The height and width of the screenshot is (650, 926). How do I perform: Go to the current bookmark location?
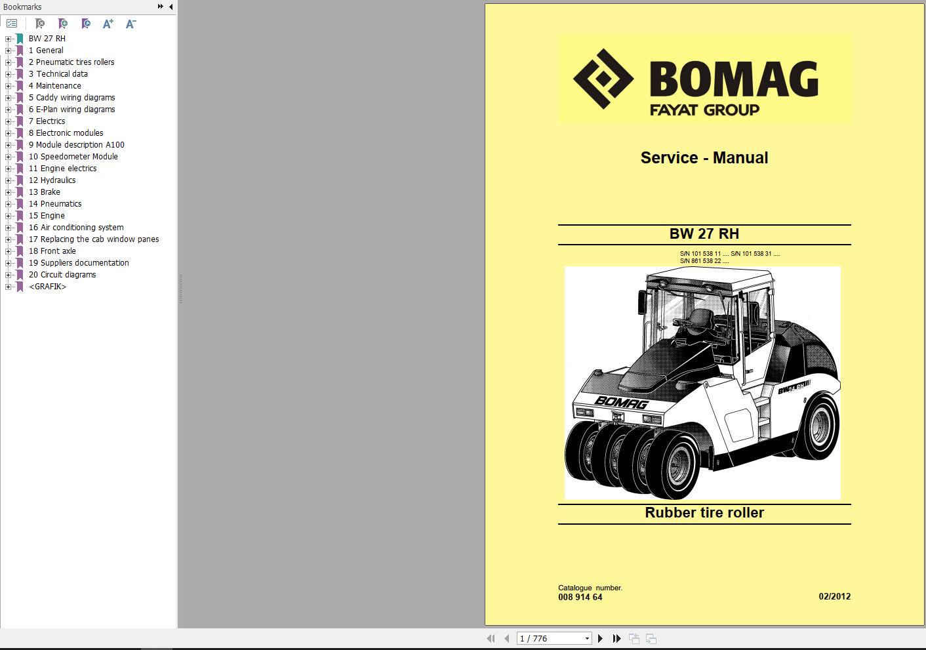pos(86,24)
